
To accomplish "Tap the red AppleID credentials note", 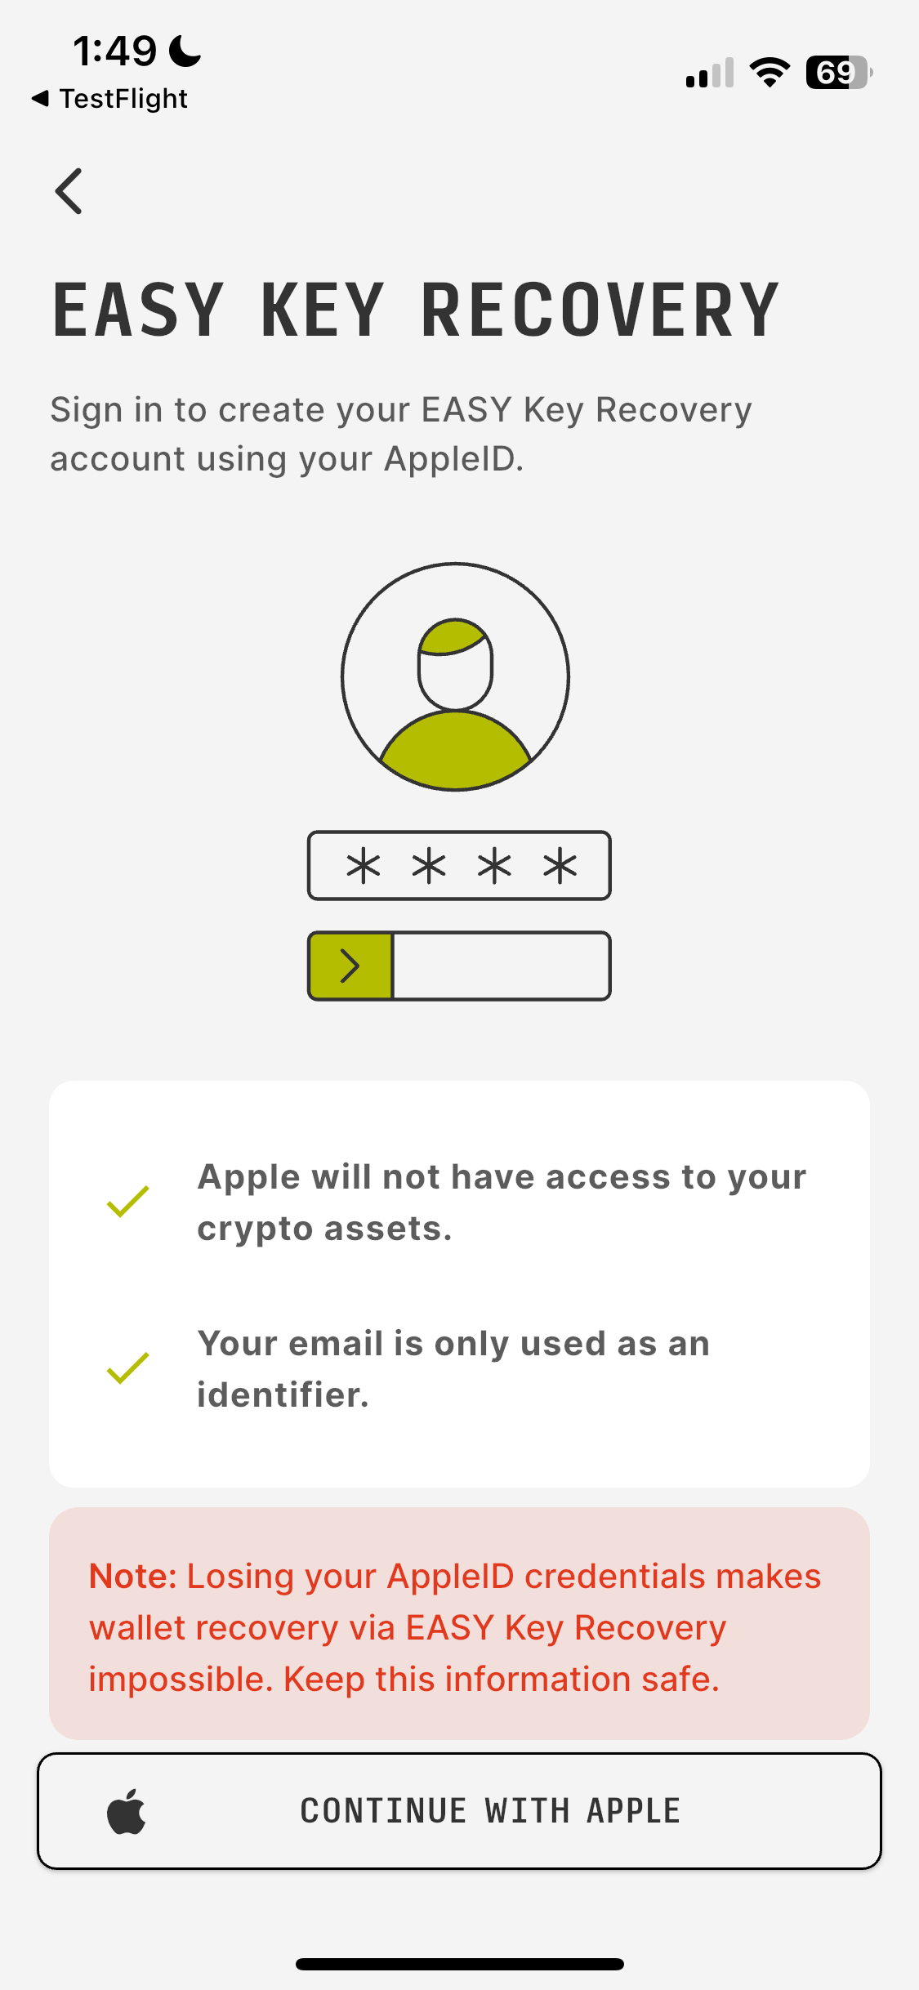I will coord(459,1626).
